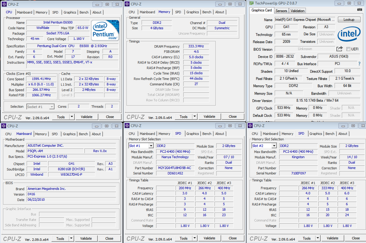Viewport: 366px width, 243px height.
Task: Open the Slot #1 memory slot dropdown
Action: tap(151, 146)
